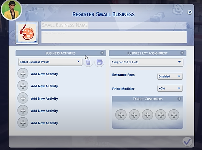
Task: Expand the Assigned to 1 of 1 lots dropdown
Action: (x=146, y=62)
